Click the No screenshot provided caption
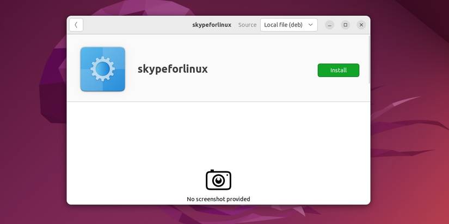 (218, 199)
